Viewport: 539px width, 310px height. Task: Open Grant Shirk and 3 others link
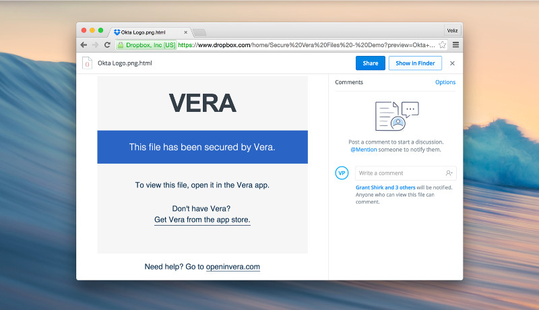(385, 187)
